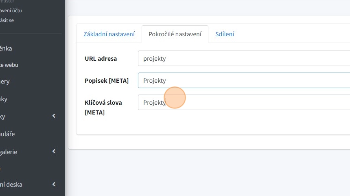The height and width of the screenshot is (196, 350).
Task: Open the arrowless sidebar item below Bannery
Action: tap(4, 99)
